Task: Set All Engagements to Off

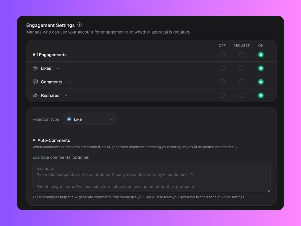Action: 222,55
